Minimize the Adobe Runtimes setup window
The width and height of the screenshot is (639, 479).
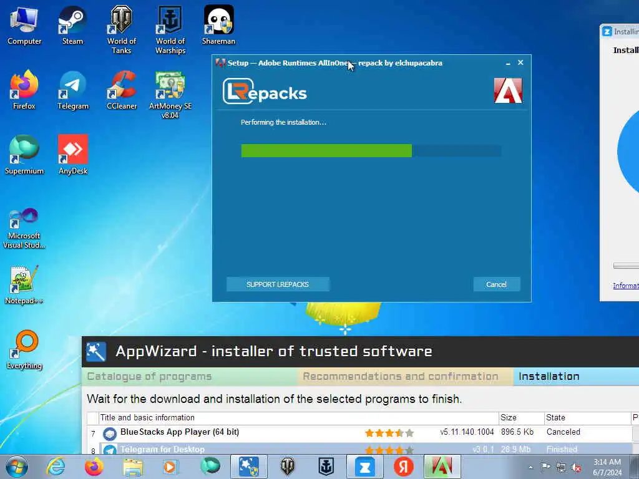508,63
